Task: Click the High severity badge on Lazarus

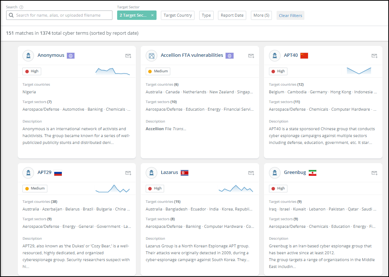Action: (x=155, y=188)
